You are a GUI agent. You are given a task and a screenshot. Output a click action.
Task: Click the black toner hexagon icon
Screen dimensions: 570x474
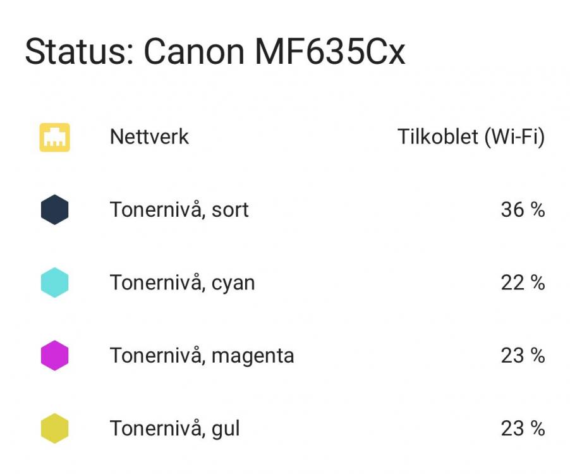coord(55,210)
